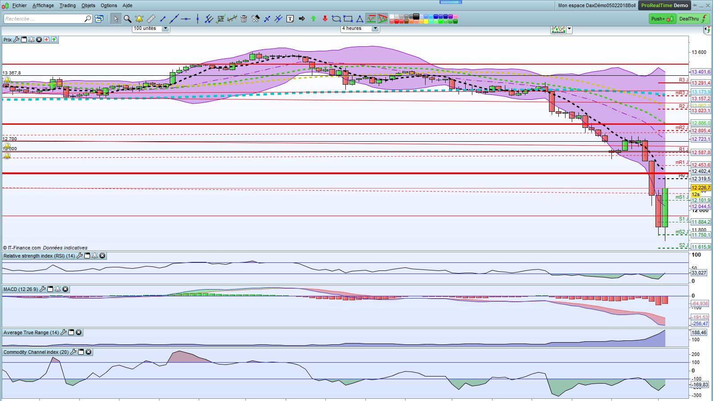The width and height of the screenshot is (713, 401).
Task: Click red down arrow in Prix header
Action: [x=46, y=40]
